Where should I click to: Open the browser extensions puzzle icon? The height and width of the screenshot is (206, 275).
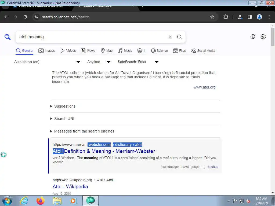tap(226, 17)
